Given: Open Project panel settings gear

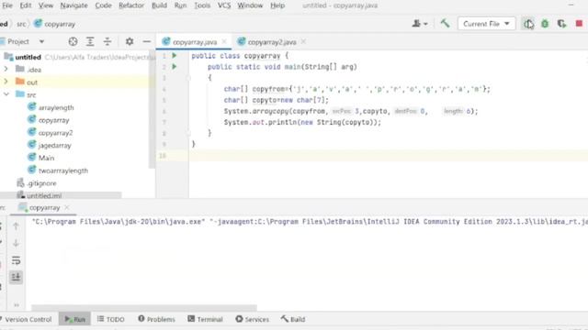Looking at the screenshot, I should [130, 41].
